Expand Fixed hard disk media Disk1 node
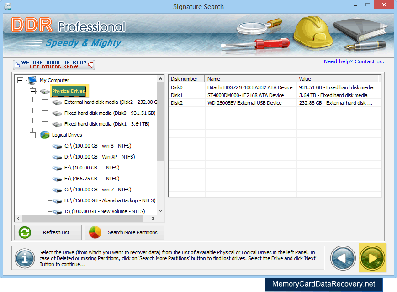The width and height of the screenshot is (397, 292). click(45, 124)
